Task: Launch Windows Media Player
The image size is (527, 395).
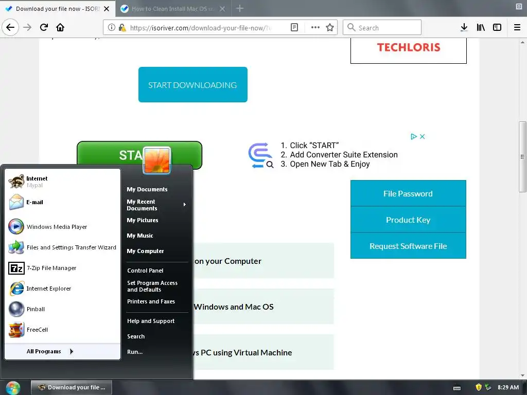Action: (62, 227)
